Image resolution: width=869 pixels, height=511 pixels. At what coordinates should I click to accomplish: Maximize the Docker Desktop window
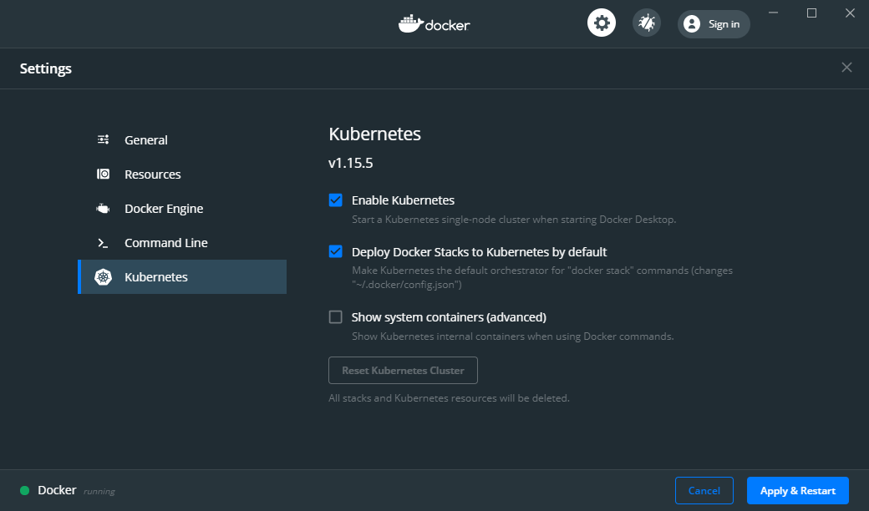pyautogui.click(x=811, y=13)
